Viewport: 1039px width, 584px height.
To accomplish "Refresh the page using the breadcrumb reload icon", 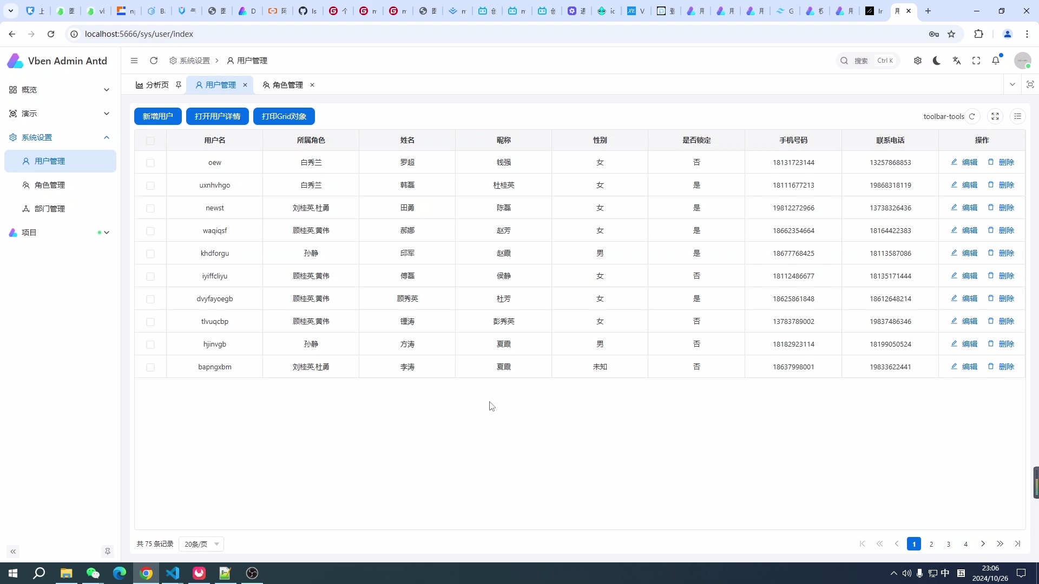I will click(154, 61).
